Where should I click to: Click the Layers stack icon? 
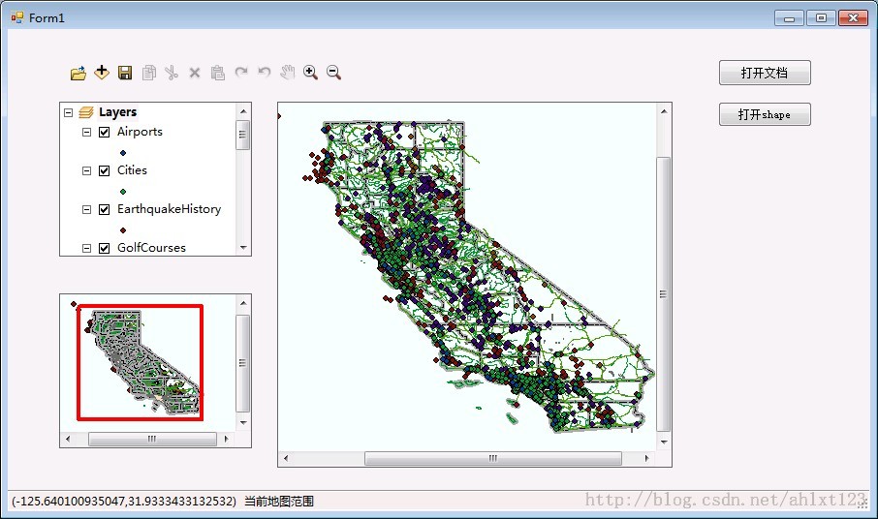pos(85,112)
